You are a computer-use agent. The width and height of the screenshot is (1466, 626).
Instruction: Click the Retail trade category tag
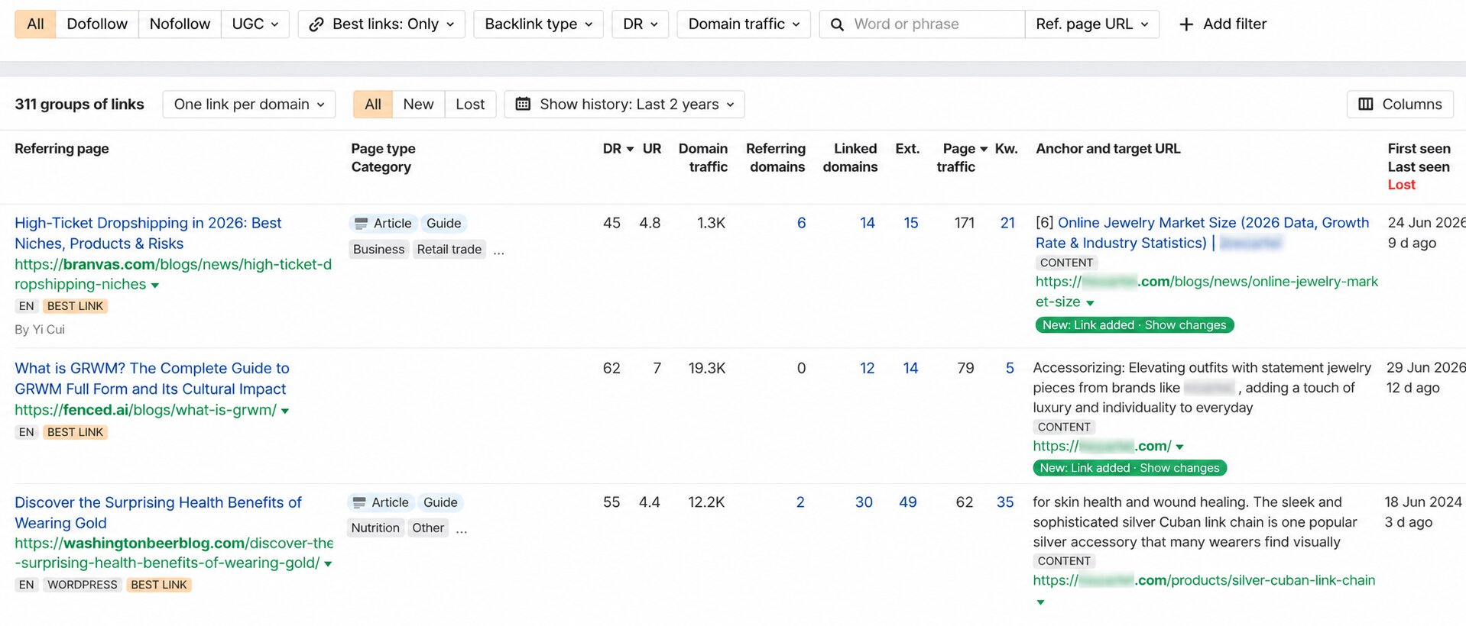pyautogui.click(x=449, y=249)
